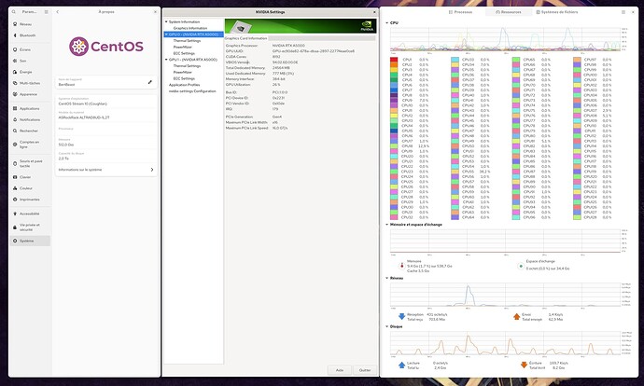Click the Souris et pavé tactile icon

click(15, 163)
